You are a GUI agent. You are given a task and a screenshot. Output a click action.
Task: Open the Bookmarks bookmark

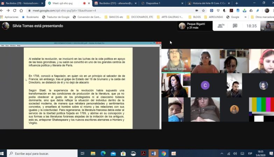30,17
